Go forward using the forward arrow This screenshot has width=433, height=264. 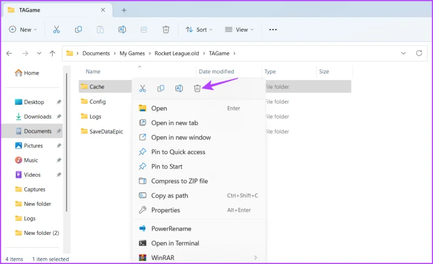click(x=25, y=53)
